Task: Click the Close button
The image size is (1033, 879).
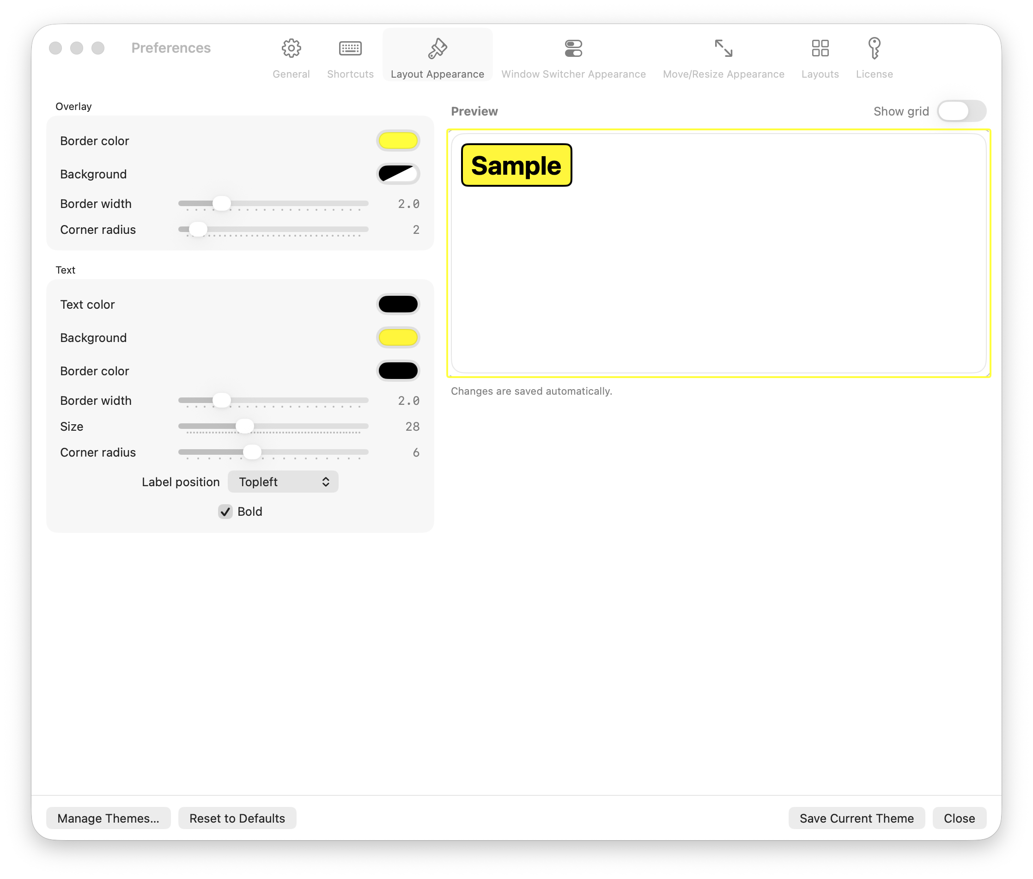Action: coord(959,818)
